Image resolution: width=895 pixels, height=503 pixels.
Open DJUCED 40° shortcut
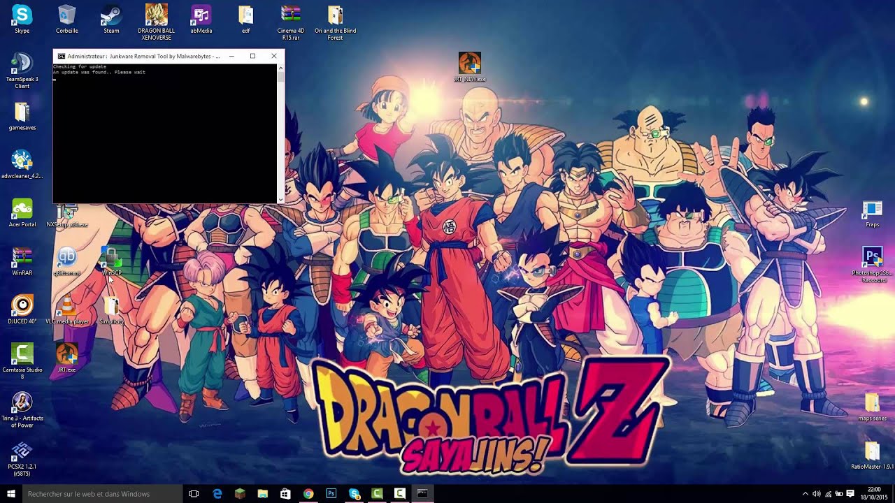(22, 309)
